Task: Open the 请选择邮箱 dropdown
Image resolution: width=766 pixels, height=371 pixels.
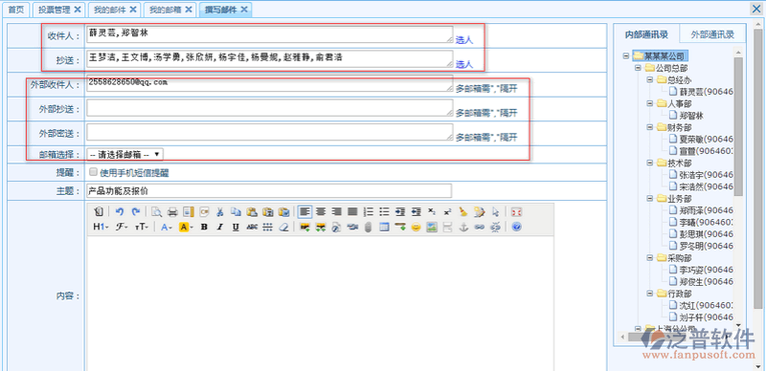Action: point(125,154)
